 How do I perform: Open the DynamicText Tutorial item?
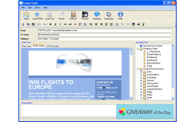click(x=152, y=46)
